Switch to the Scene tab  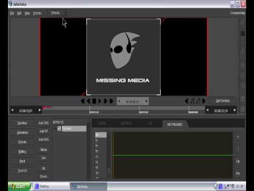[102, 123]
